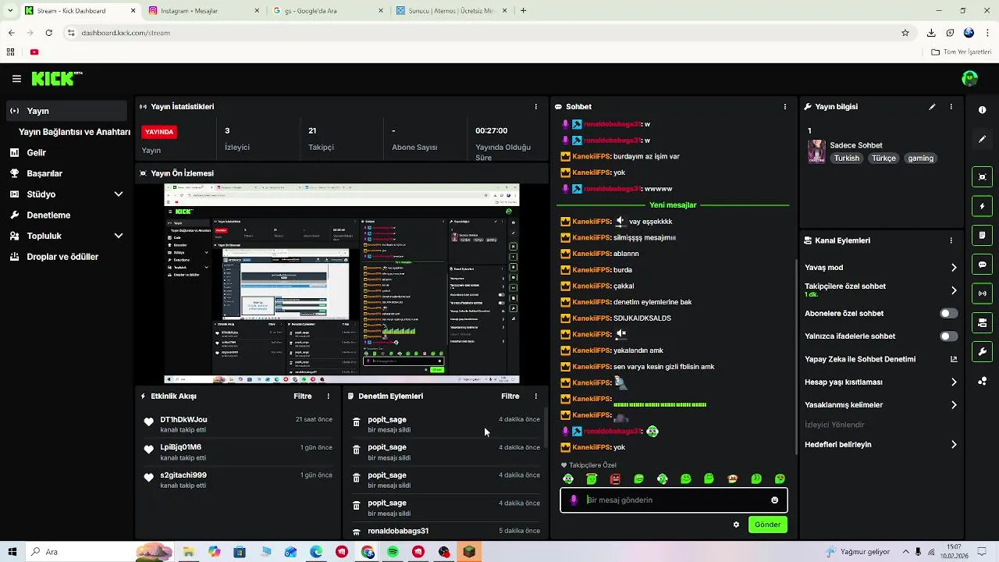Screen dimensions: 999x562
Task: Toggle Yalnızca ifadelerle sohbet switch
Action: click(948, 336)
